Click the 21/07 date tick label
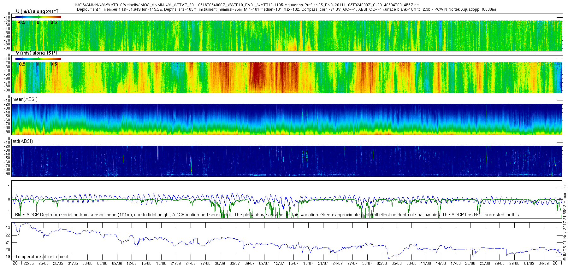Screen dimensions: 568x268 click(x=323, y=263)
